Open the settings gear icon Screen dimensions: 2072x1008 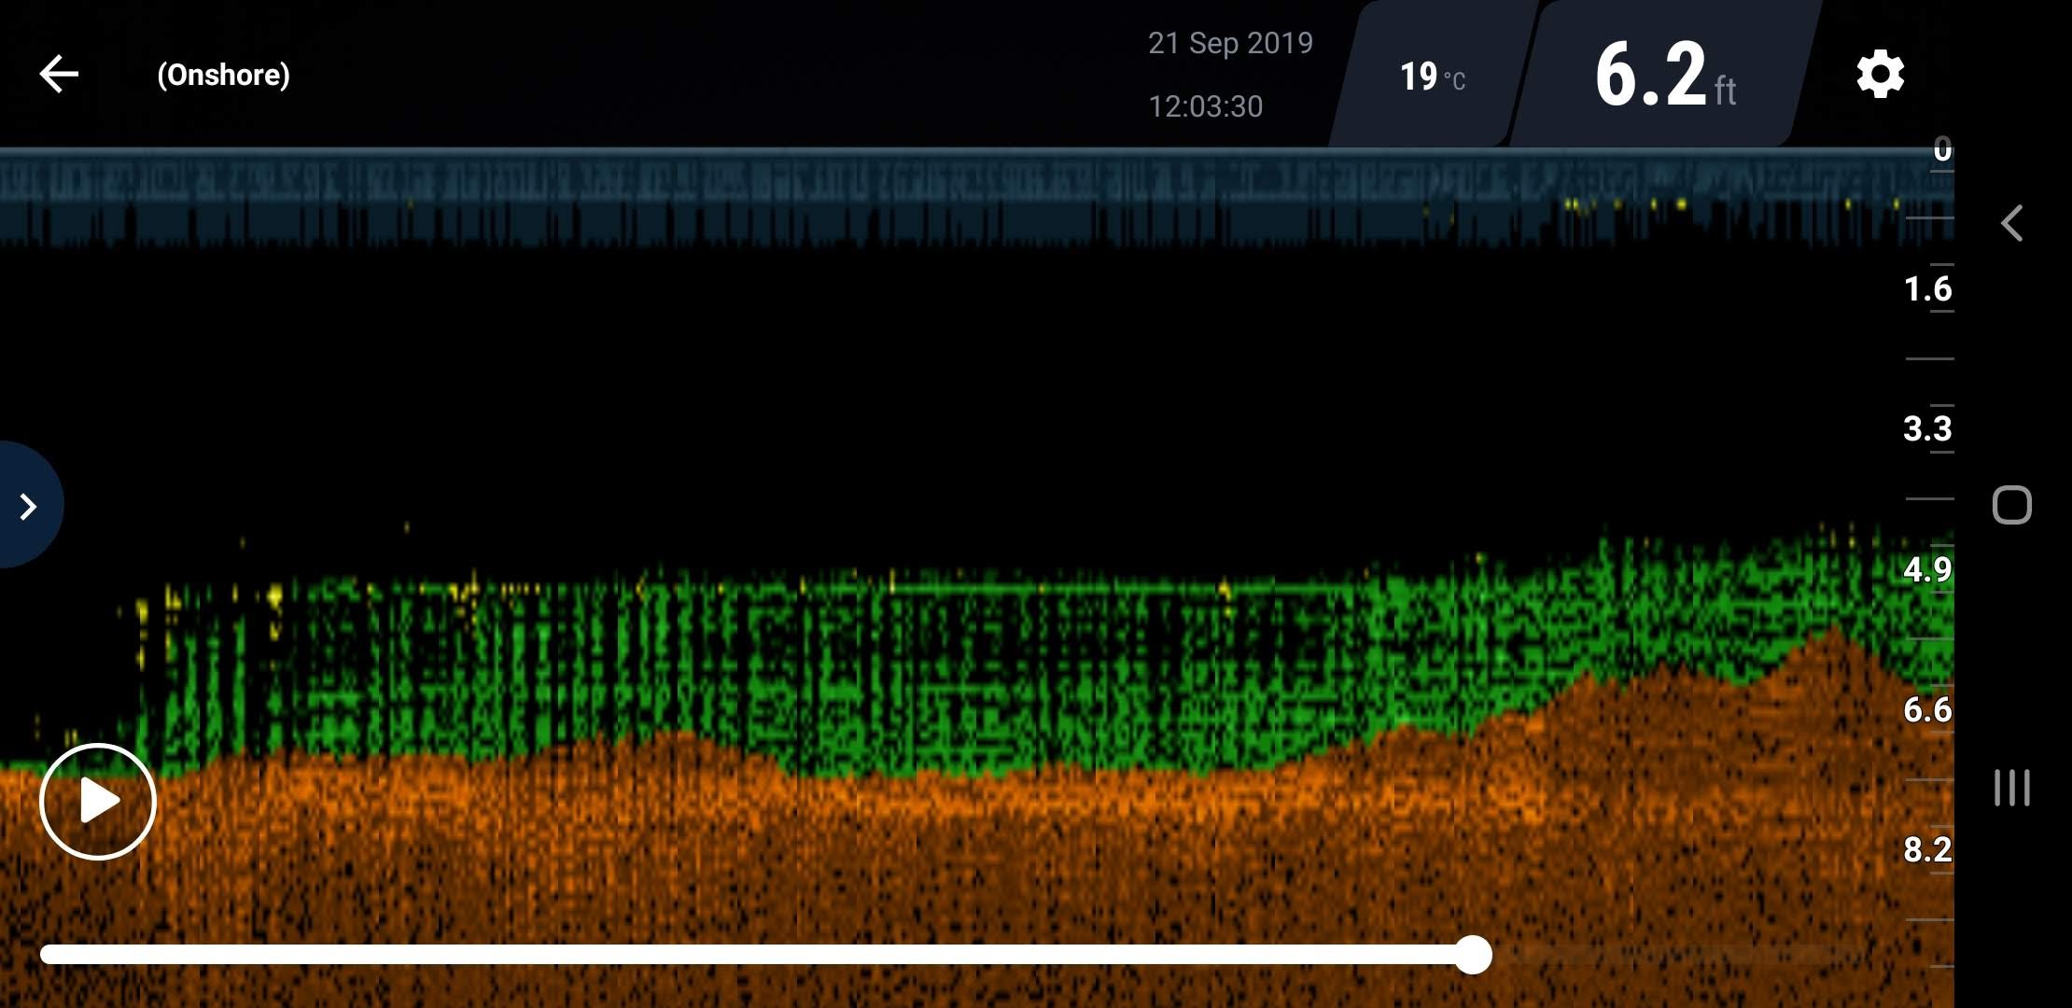tap(1880, 74)
